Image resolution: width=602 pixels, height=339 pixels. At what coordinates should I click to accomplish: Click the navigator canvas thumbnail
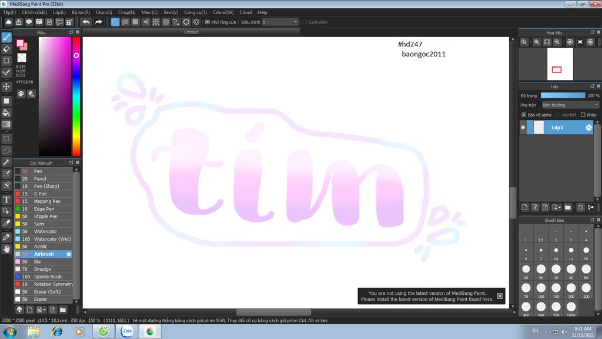(x=560, y=64)
